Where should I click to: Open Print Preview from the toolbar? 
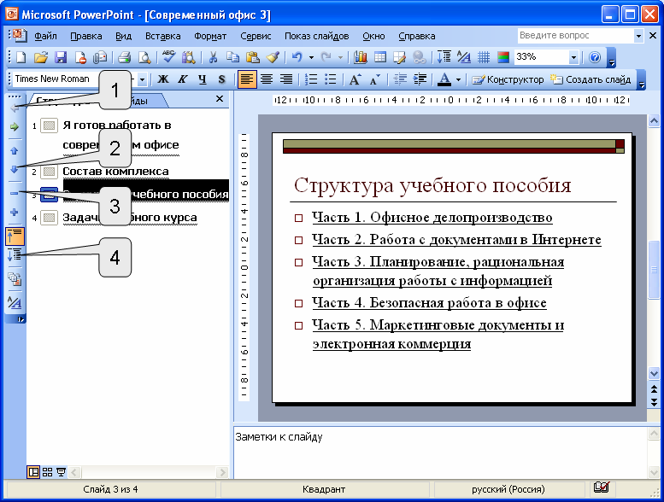pyautogui.click(x=144, y=57)
